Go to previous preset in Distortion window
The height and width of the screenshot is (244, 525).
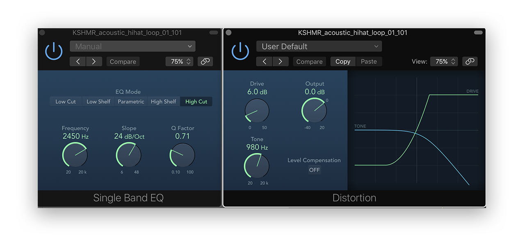pyautogui.click(x=265, y=62)
